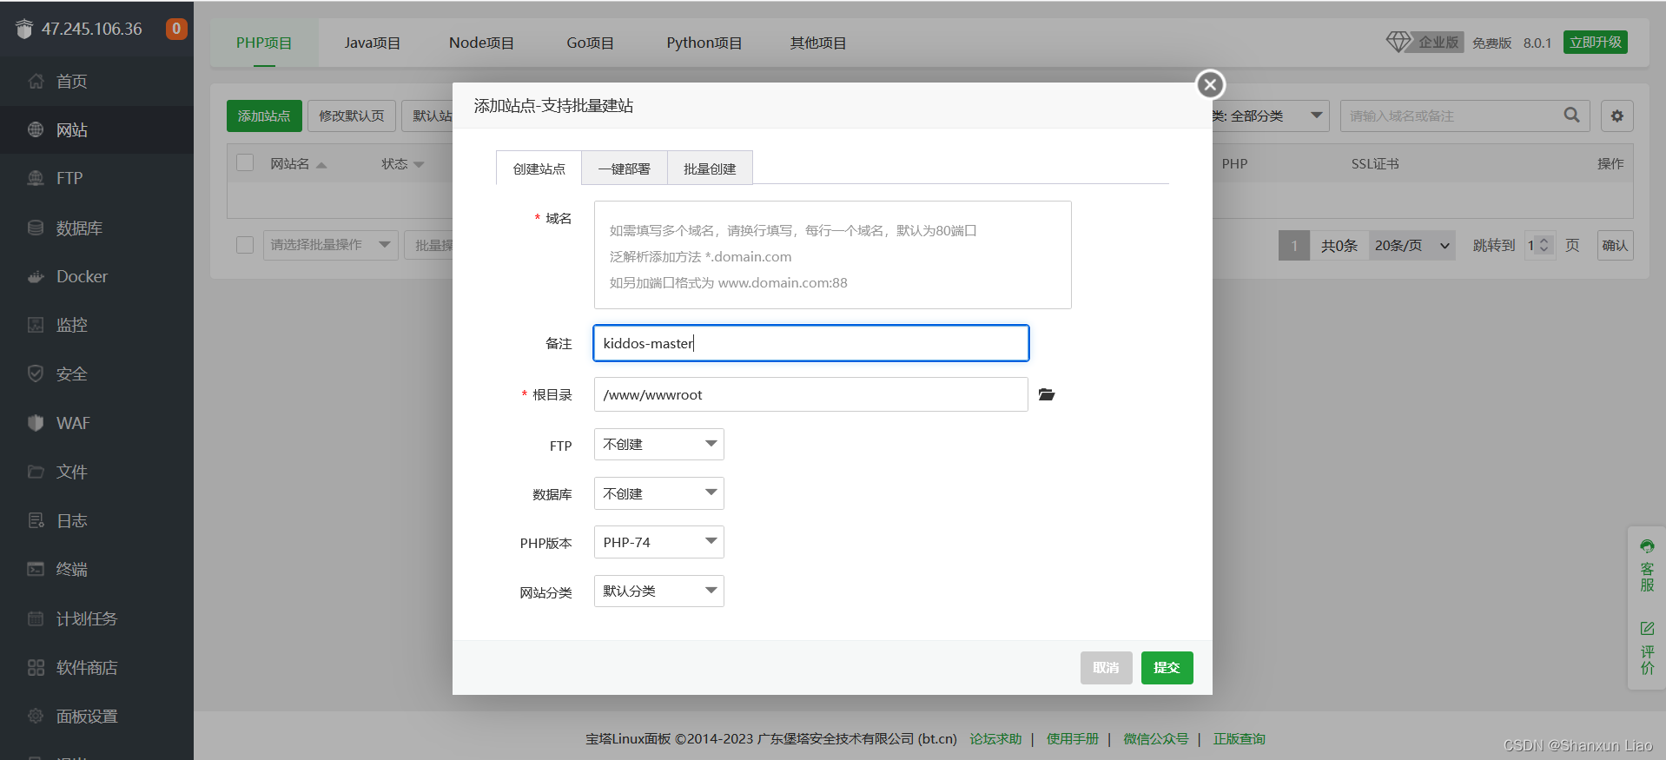Open the 其他项目 tab
The width and height of the screenshot is (1666, 760).
(x=817, y=43)
